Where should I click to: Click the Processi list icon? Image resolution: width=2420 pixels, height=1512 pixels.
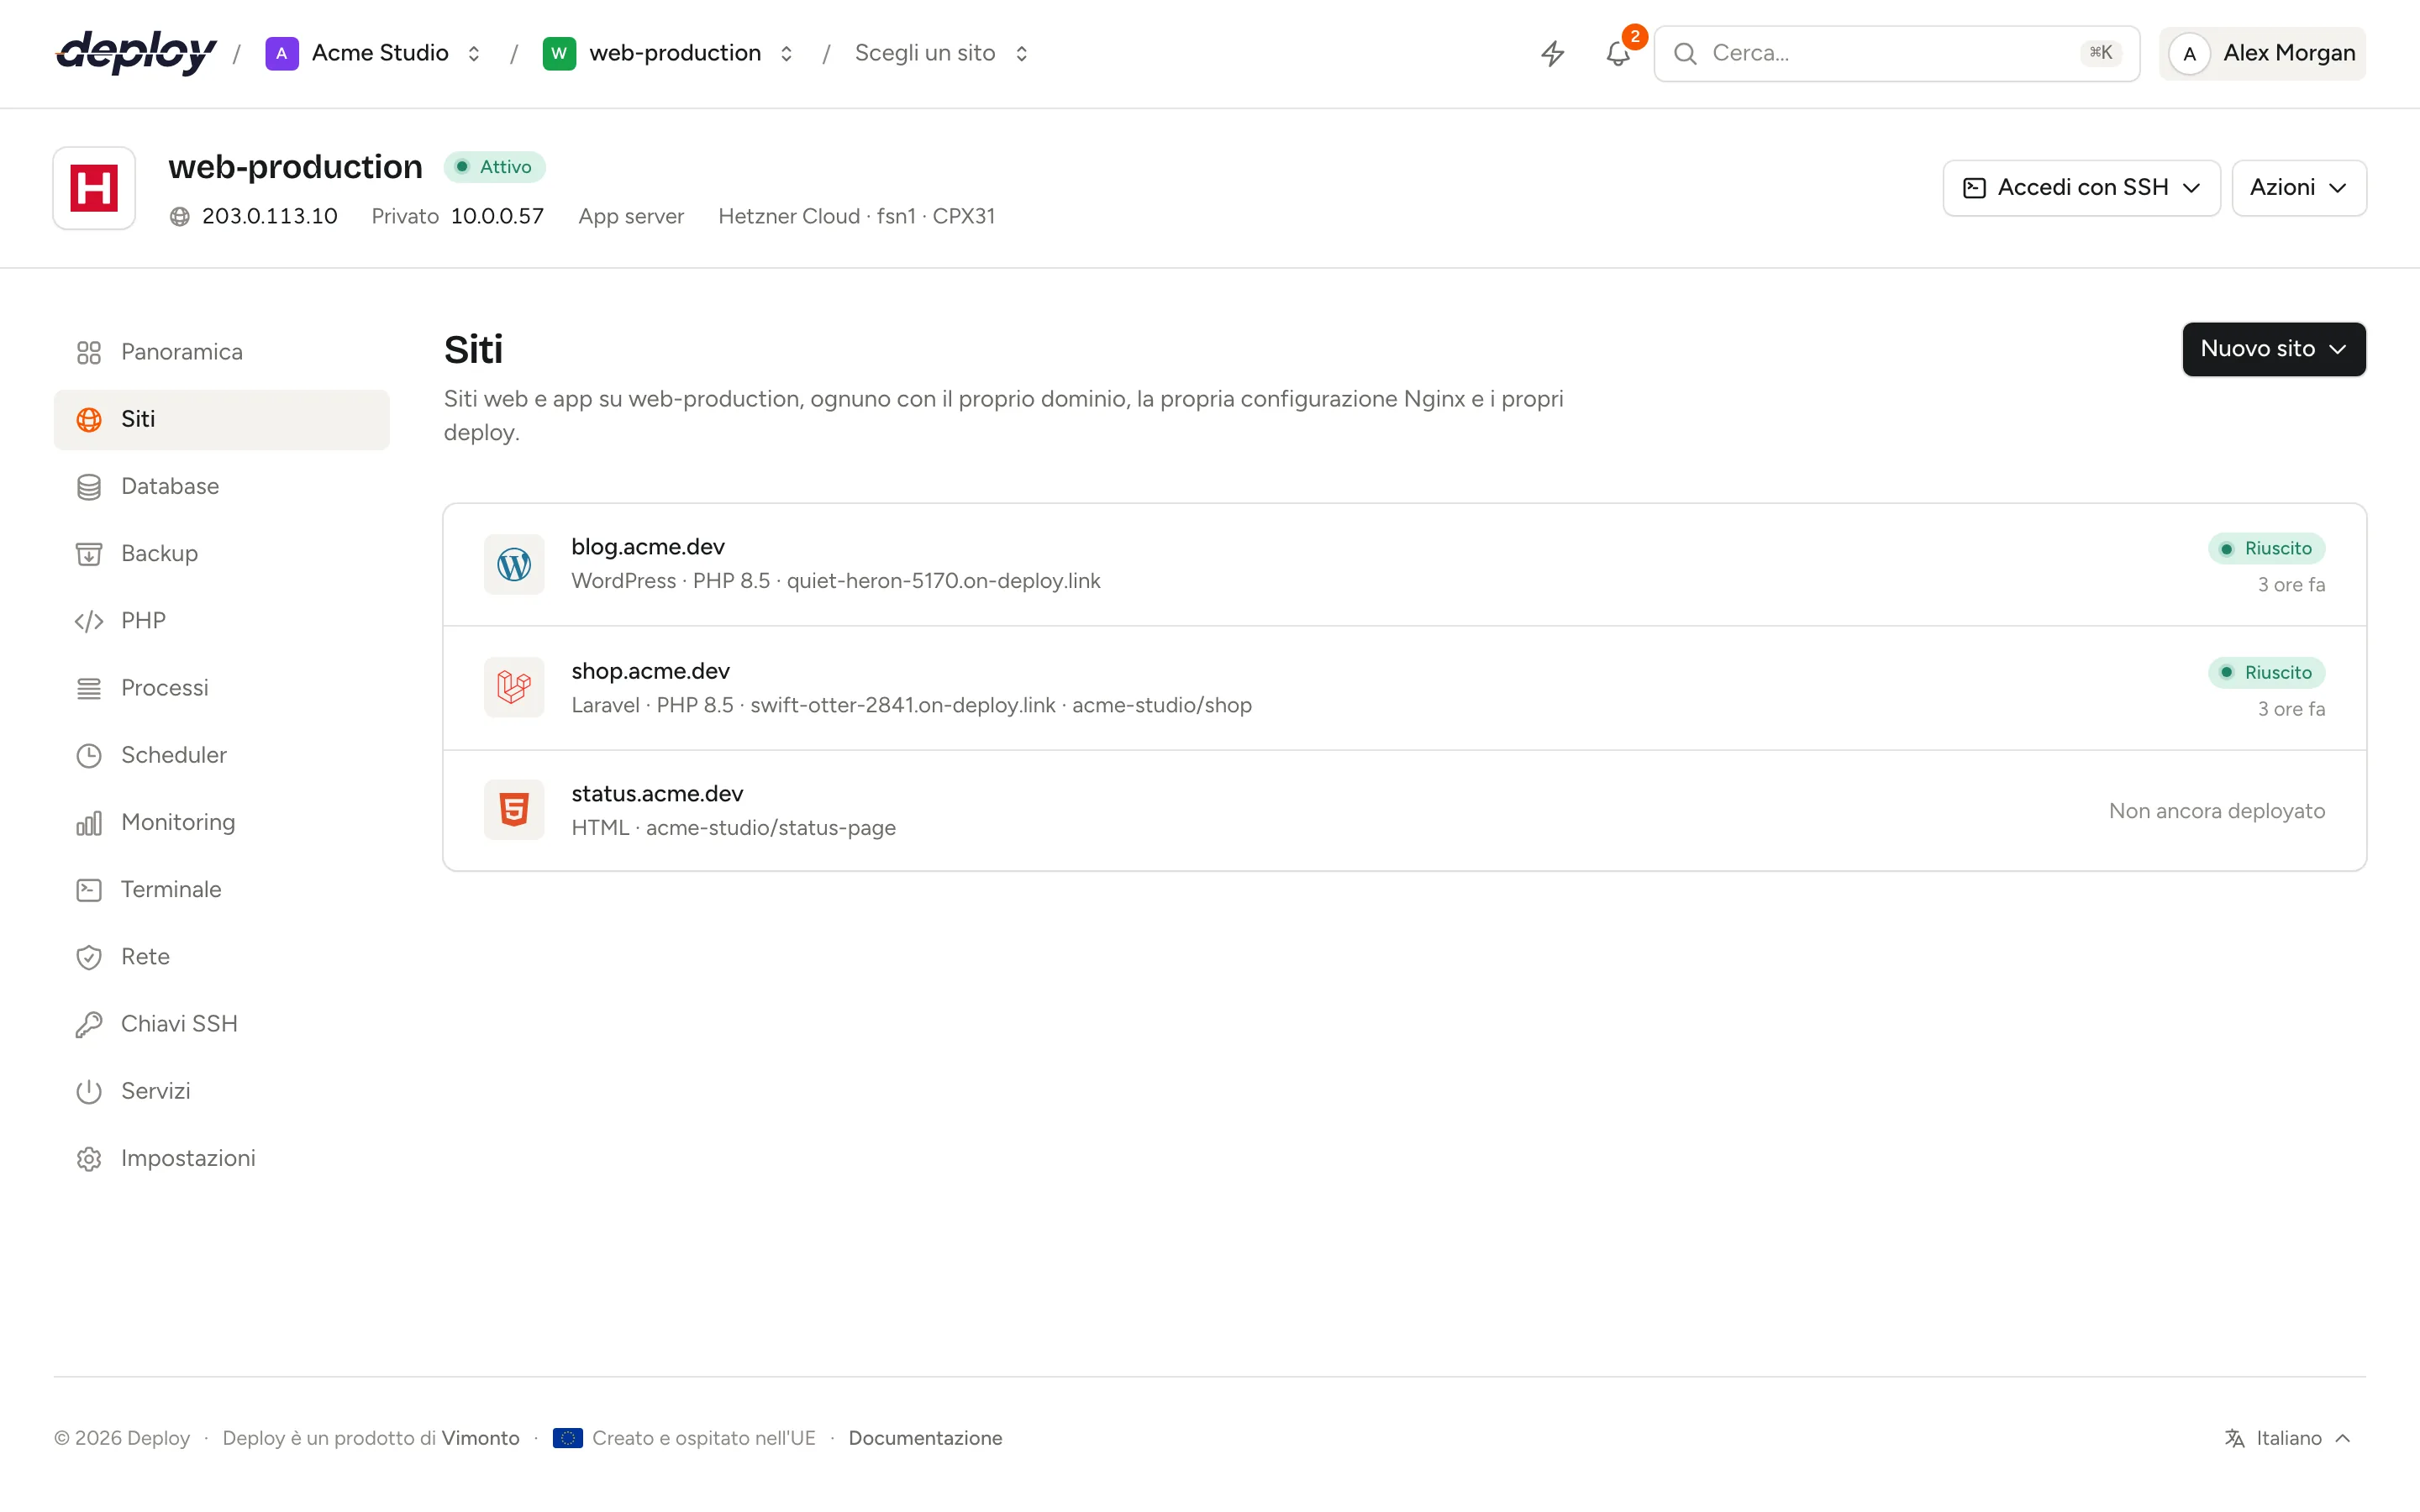click(x=89, y=688)
